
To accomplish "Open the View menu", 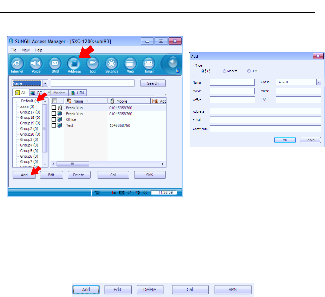I will pos(26,50).
